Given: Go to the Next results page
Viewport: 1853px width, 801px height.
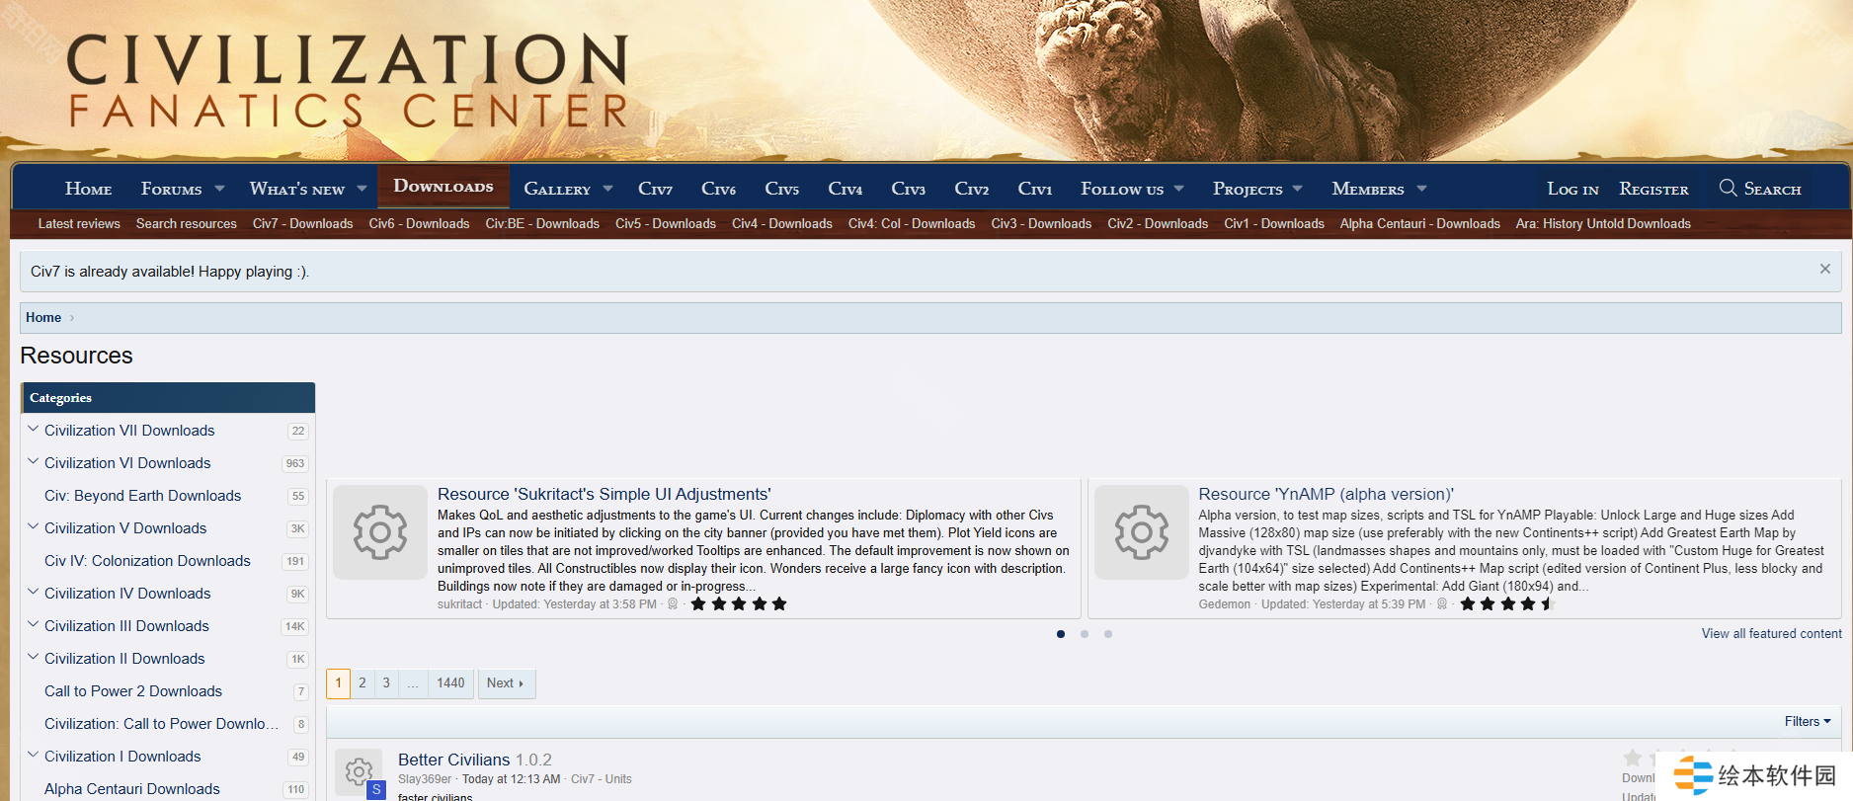Looking at the screenshot, I should tap(506, 683).
